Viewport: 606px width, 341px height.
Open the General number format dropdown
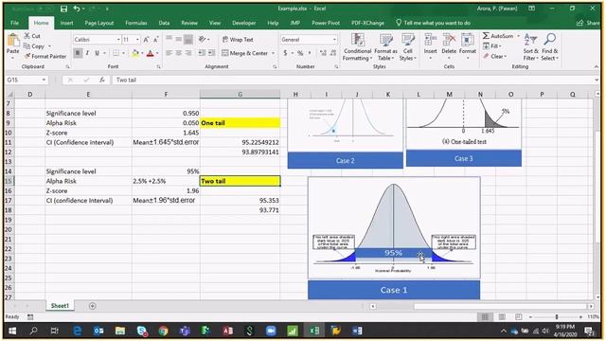point(334,40)
